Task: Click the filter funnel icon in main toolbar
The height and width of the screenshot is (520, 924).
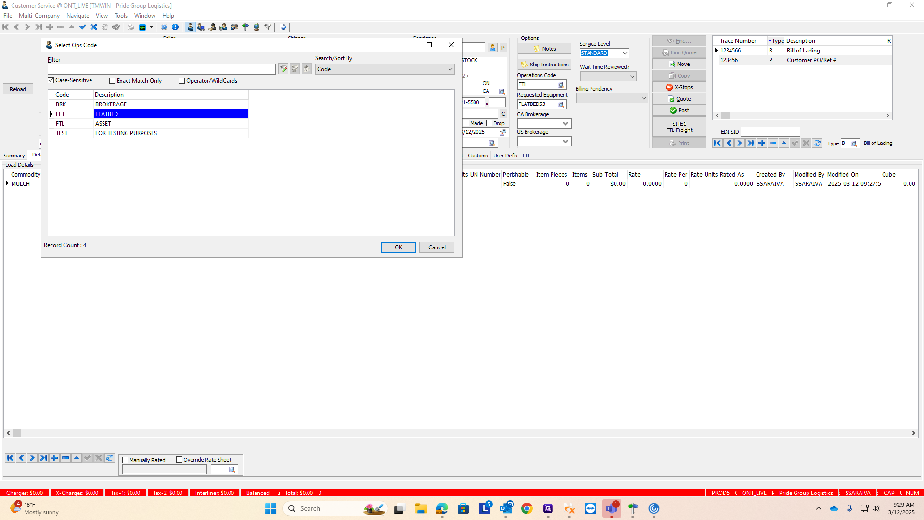Action: 268,27
